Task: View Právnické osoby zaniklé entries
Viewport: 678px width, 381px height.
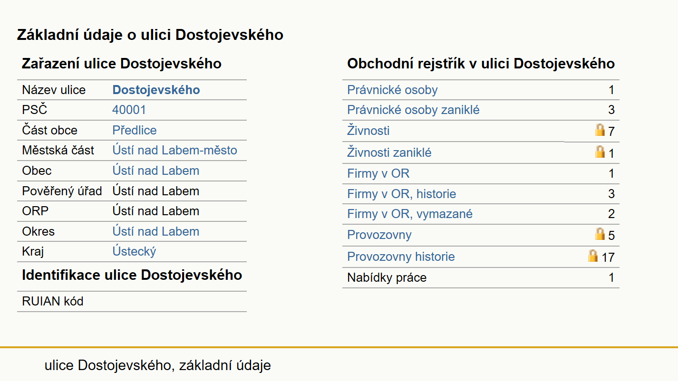Action: (413, 110)
